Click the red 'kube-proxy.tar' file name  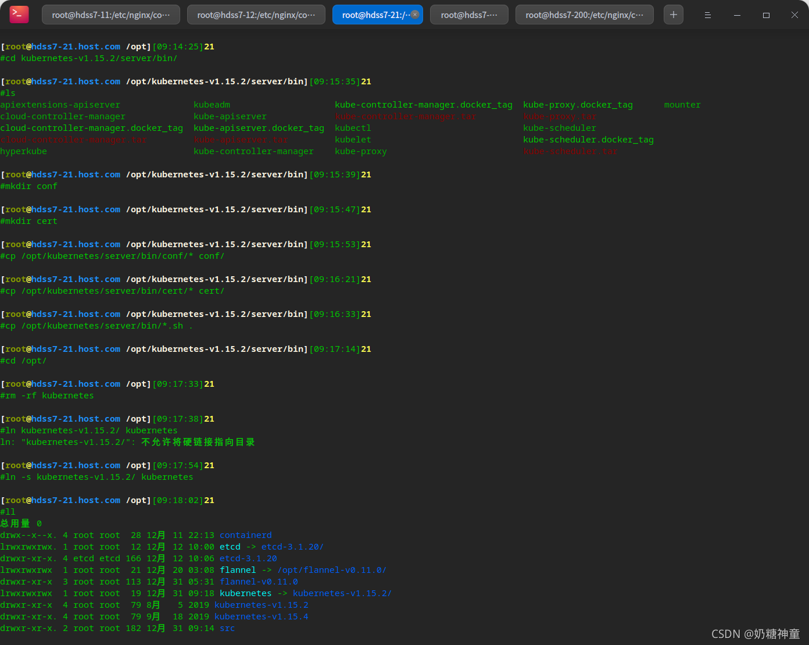point(560,116)
